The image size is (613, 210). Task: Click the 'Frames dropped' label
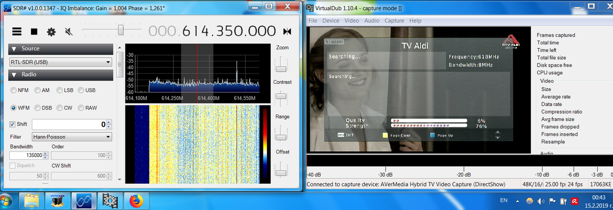coord(560,127)
